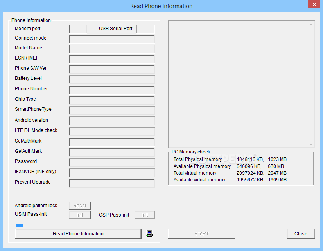Click the IFXNVDB (INF only) field
323x251 pixels.
(x=112, y=173)
